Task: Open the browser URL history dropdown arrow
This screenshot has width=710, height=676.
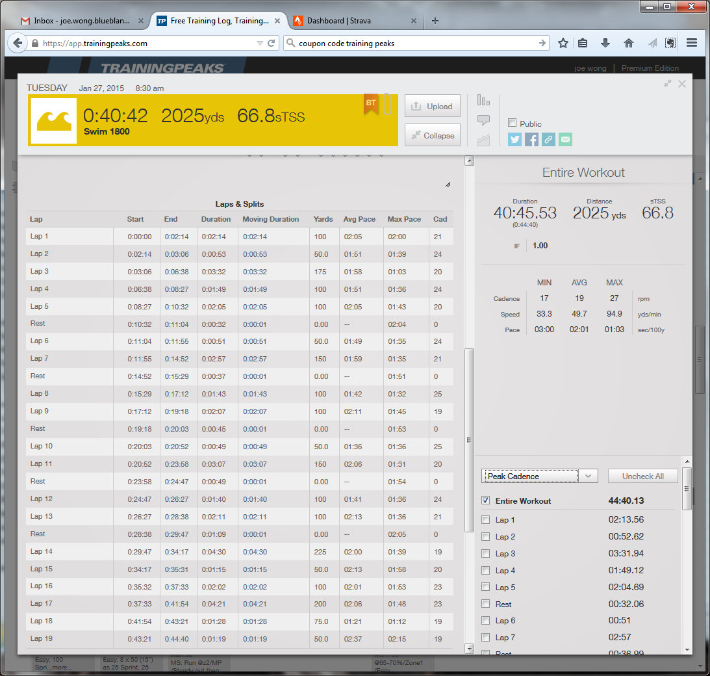Action: (260, 44)
